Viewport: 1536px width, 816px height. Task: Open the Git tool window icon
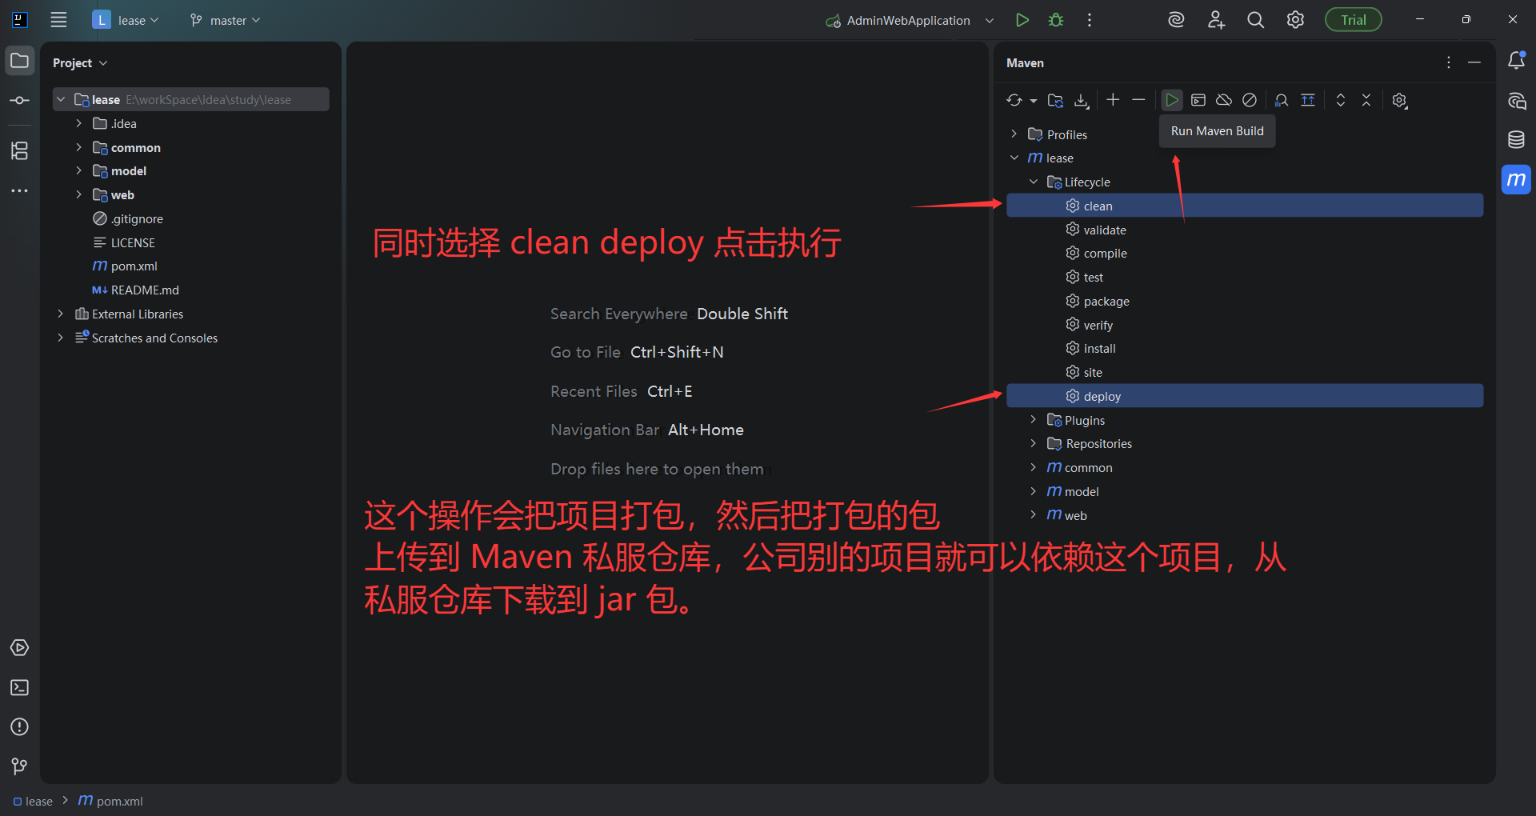[20, 766]
